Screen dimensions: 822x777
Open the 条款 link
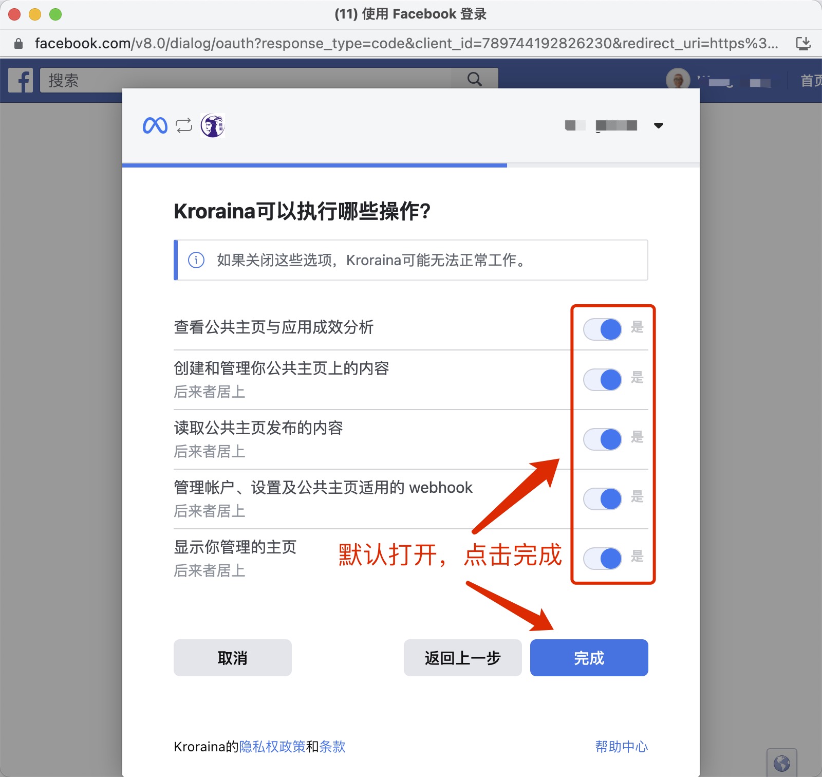tap(332, 747)
